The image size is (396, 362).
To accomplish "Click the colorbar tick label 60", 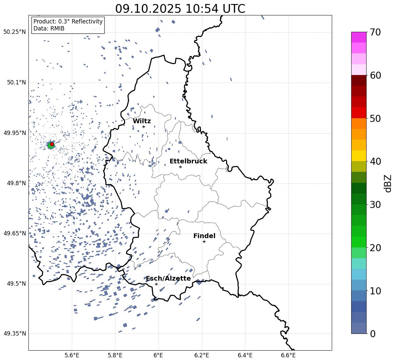I will [x=375, y=75].
